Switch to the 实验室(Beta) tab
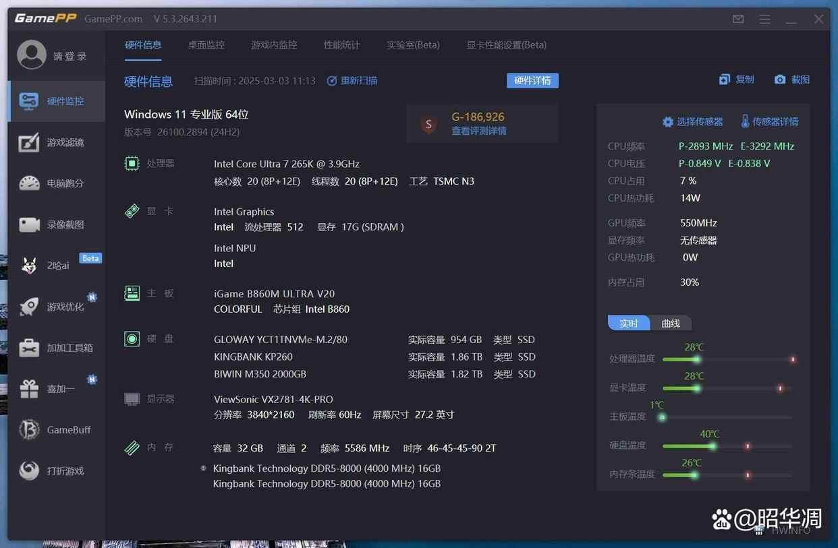Image resolution: width=838 pixels, height=548 pixels. 413,45
